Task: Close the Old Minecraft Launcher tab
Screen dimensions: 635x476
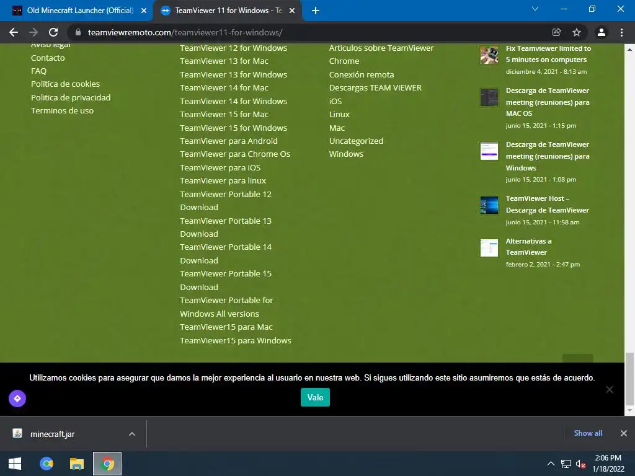Action: 144,11
